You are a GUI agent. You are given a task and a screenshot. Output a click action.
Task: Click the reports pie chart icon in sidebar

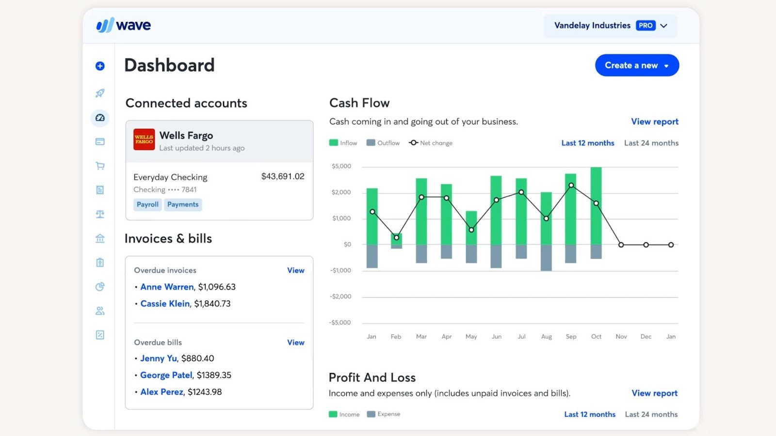pyautogui.click(x=99, y=287)
